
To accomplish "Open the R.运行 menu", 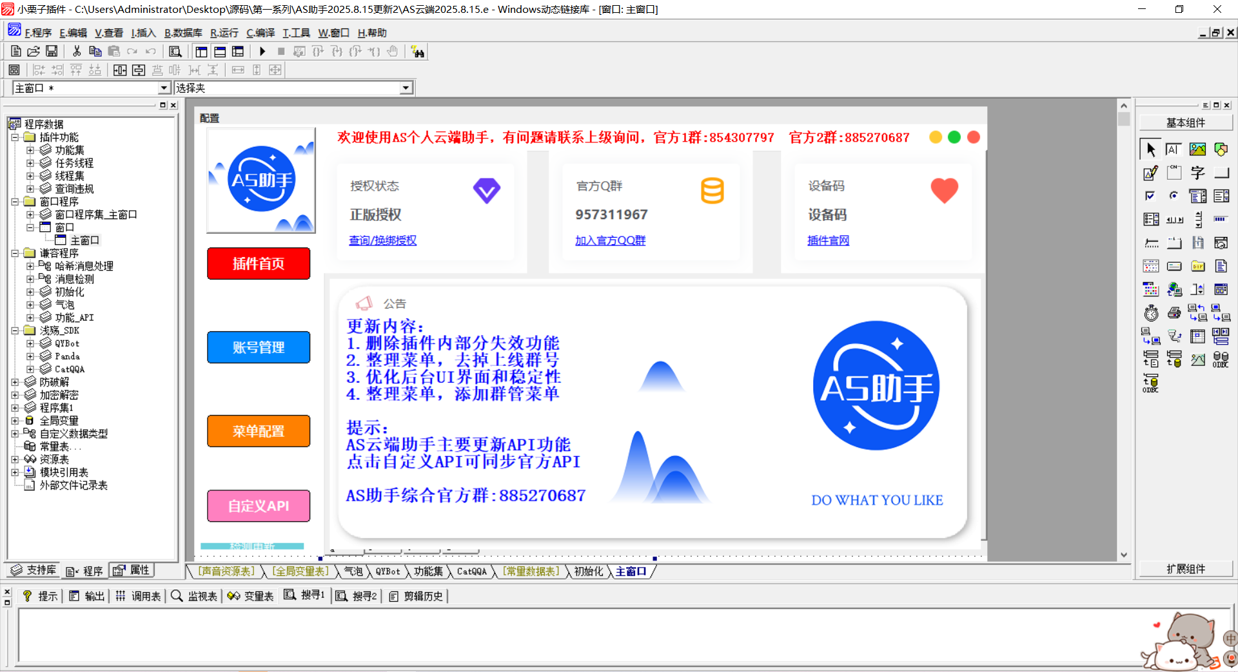I will 224,33.
